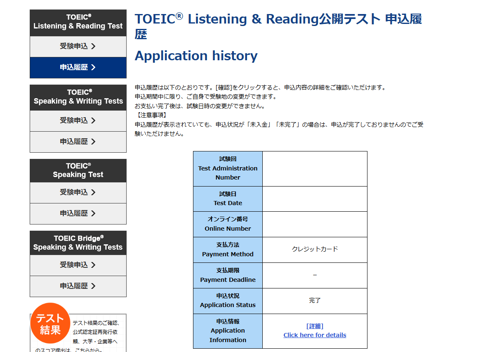Open 受験申込 under Listening & Reading Test
The width and height of the screenshot is (485, 352).
(x=78, y=47)
